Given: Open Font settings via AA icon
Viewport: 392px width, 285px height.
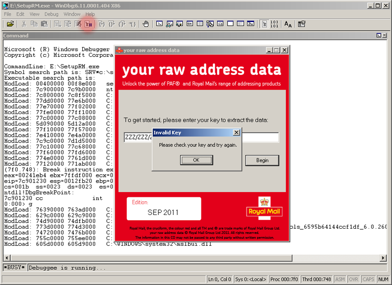Looking at the screenshot, I should point(288,24).
